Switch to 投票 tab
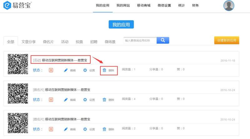The image size is (250, 139). point(79,42)
